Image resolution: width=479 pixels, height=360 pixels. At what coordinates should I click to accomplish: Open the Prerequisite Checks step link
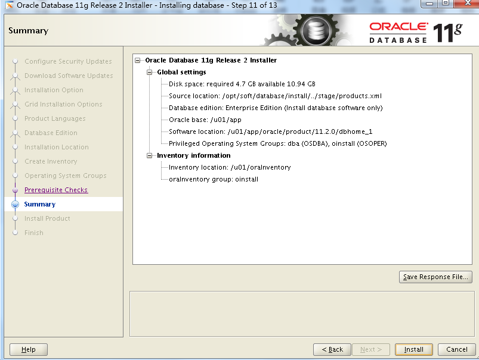coord(56,190)
